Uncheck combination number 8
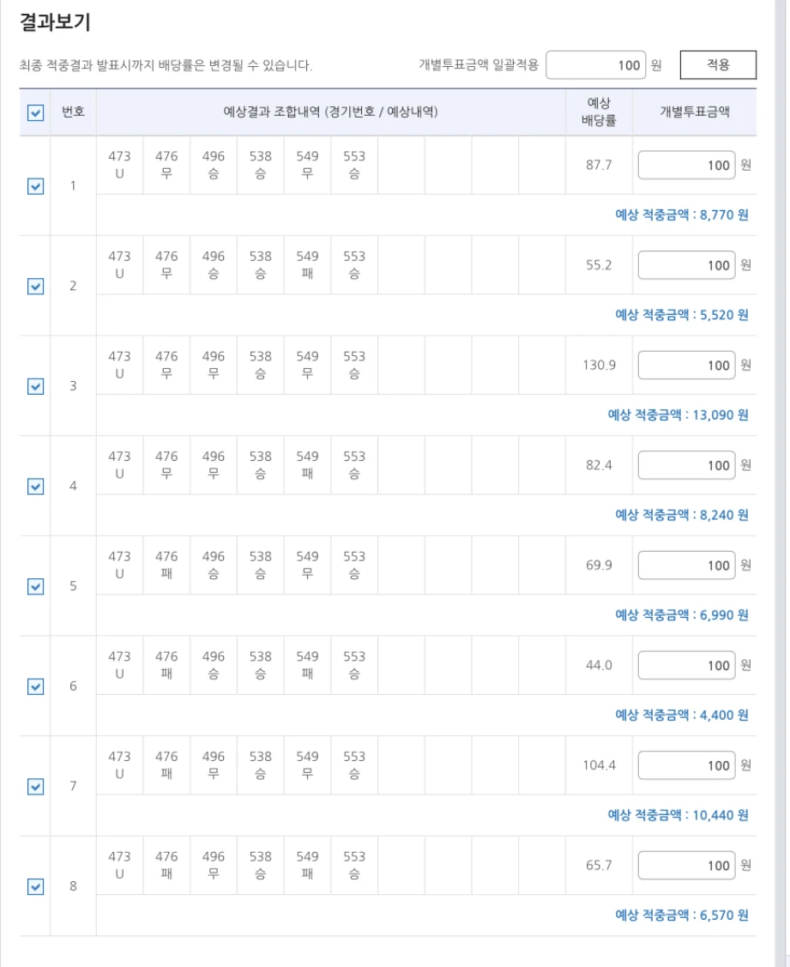Image resolution: width=790 pixels, height=967 pixels. (33, 885)
